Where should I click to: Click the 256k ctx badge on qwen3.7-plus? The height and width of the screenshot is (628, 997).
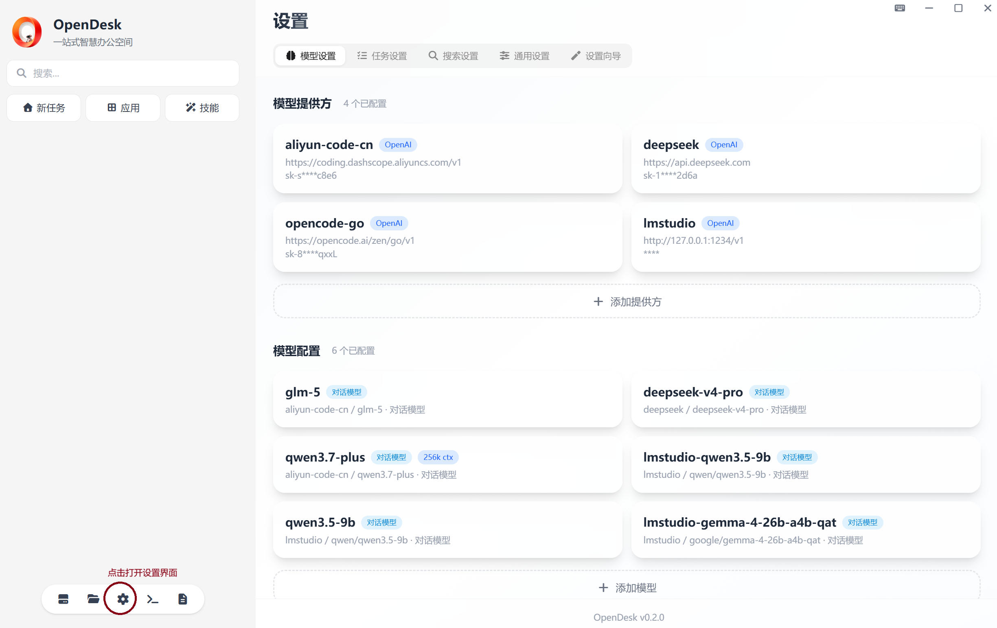coord(438,457)
